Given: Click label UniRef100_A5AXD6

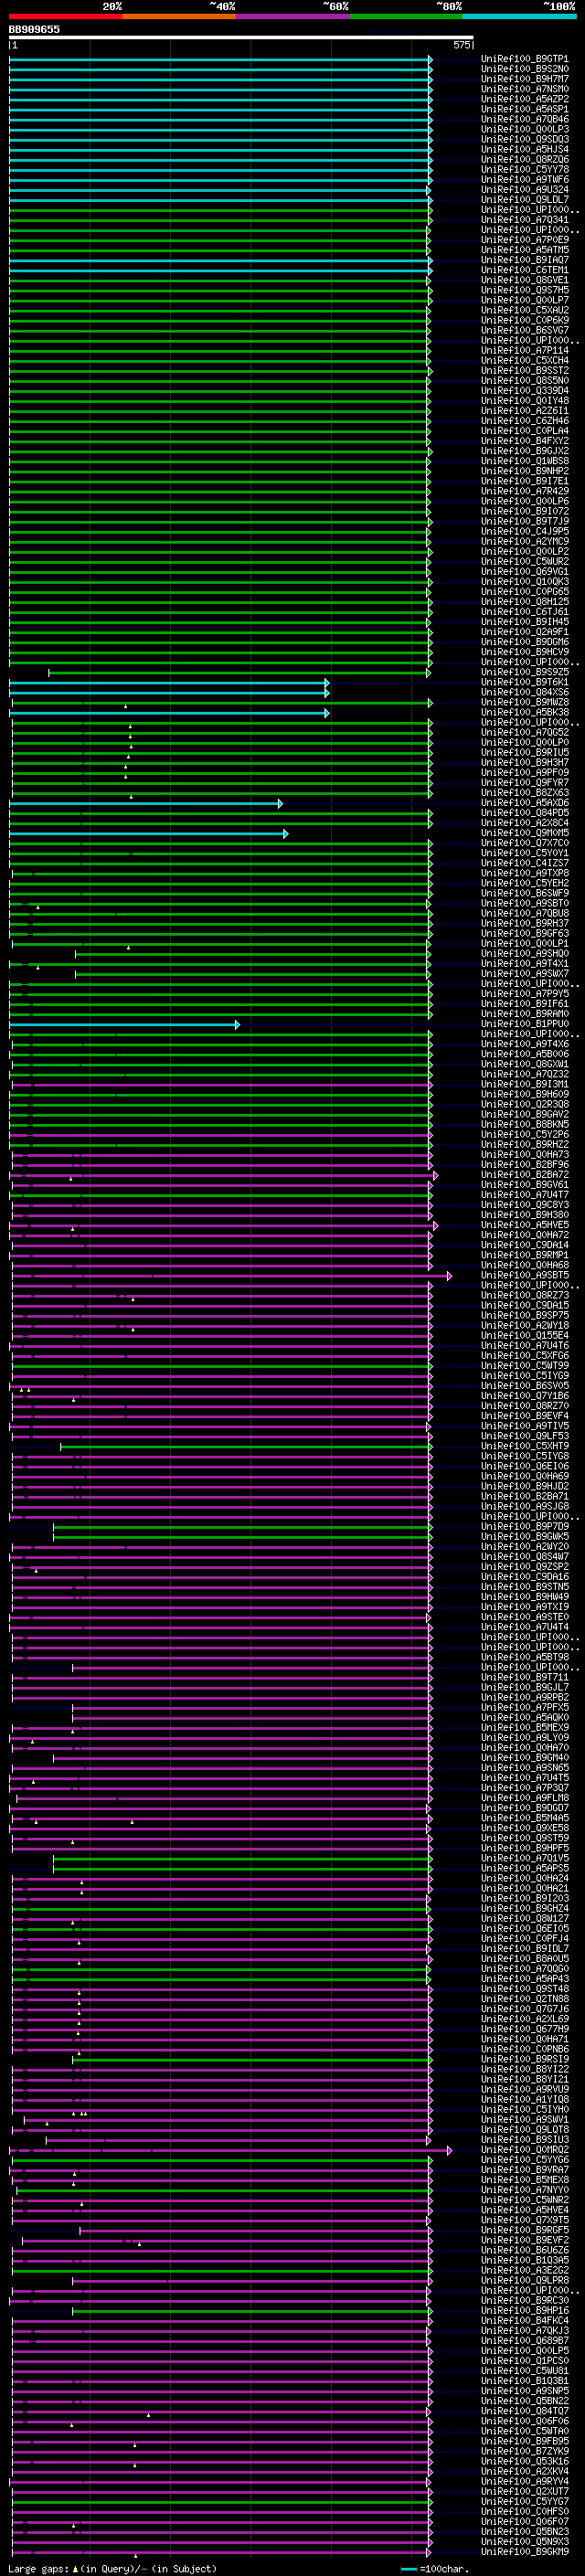Looking at the screenshot, I should 525,802.
